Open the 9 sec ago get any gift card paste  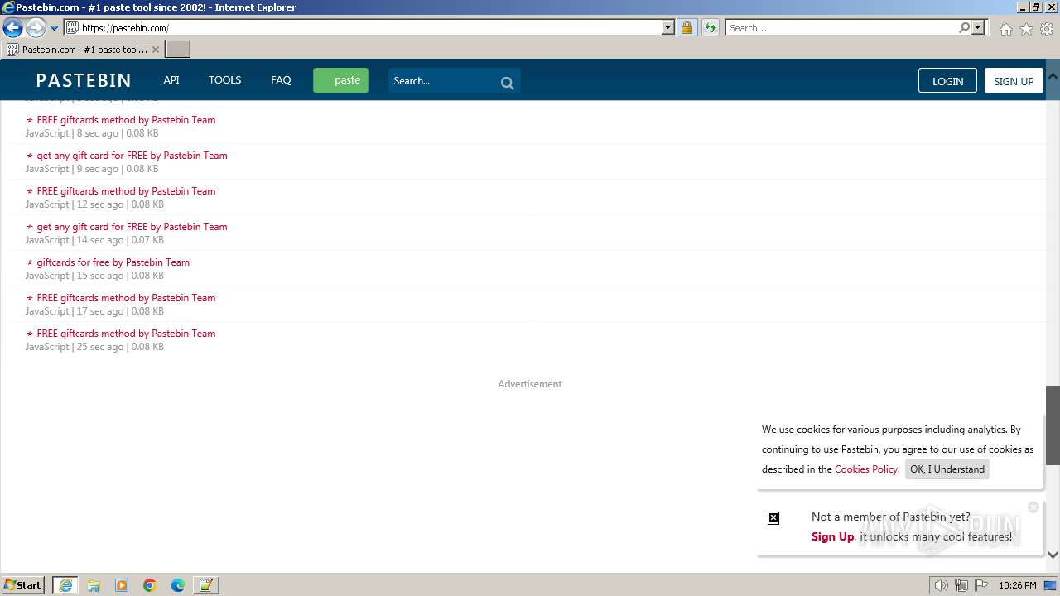pos(132,156)
